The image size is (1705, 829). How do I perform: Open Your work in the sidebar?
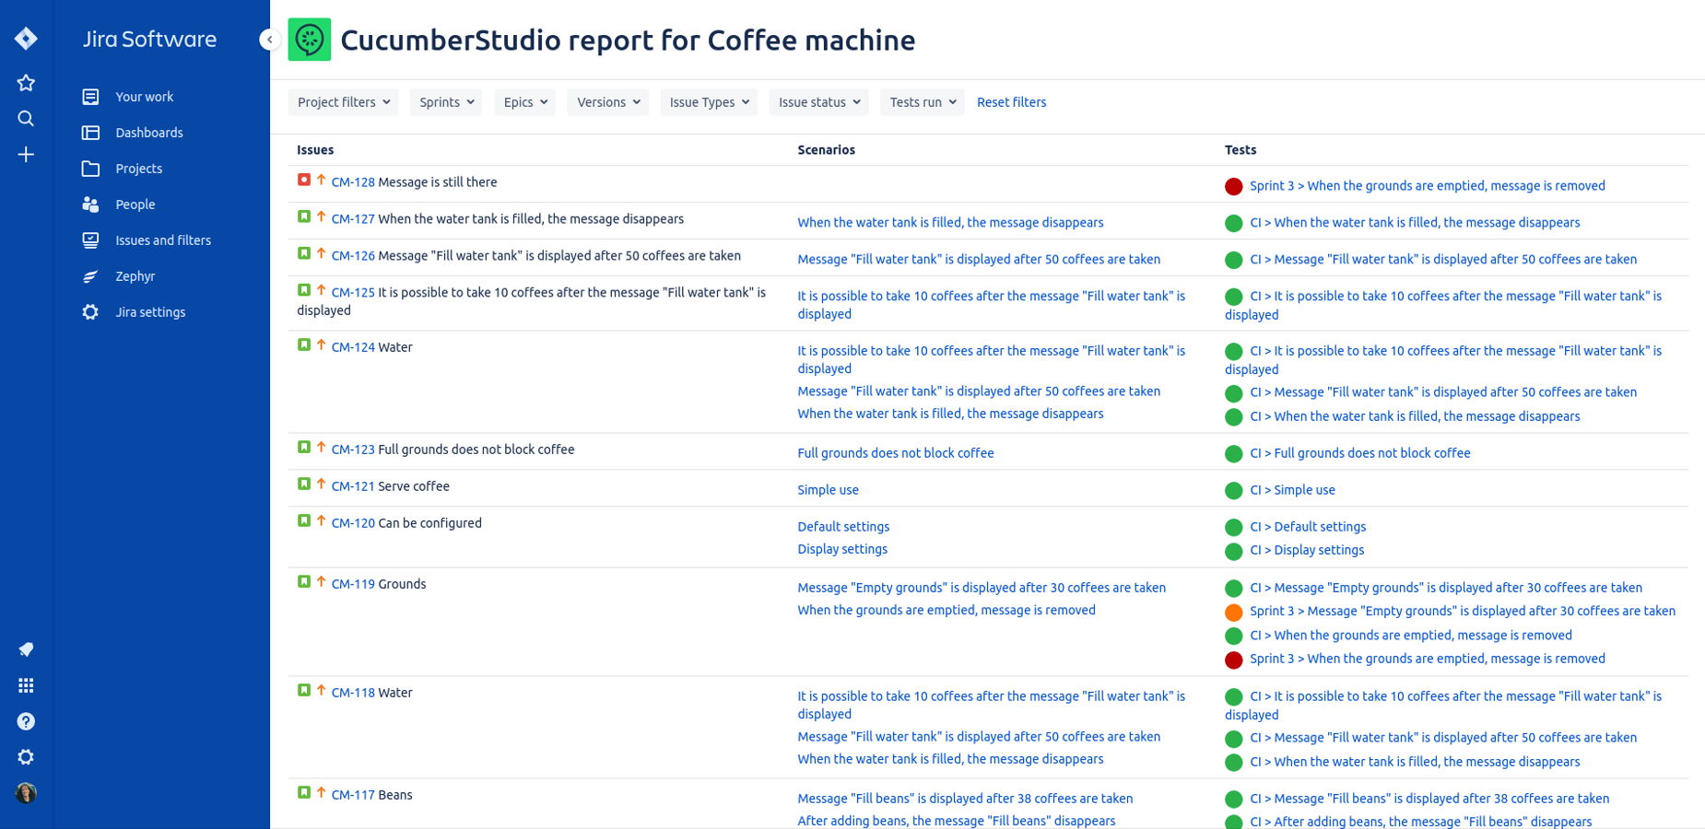pyautogui.click(x=145, y=97)
